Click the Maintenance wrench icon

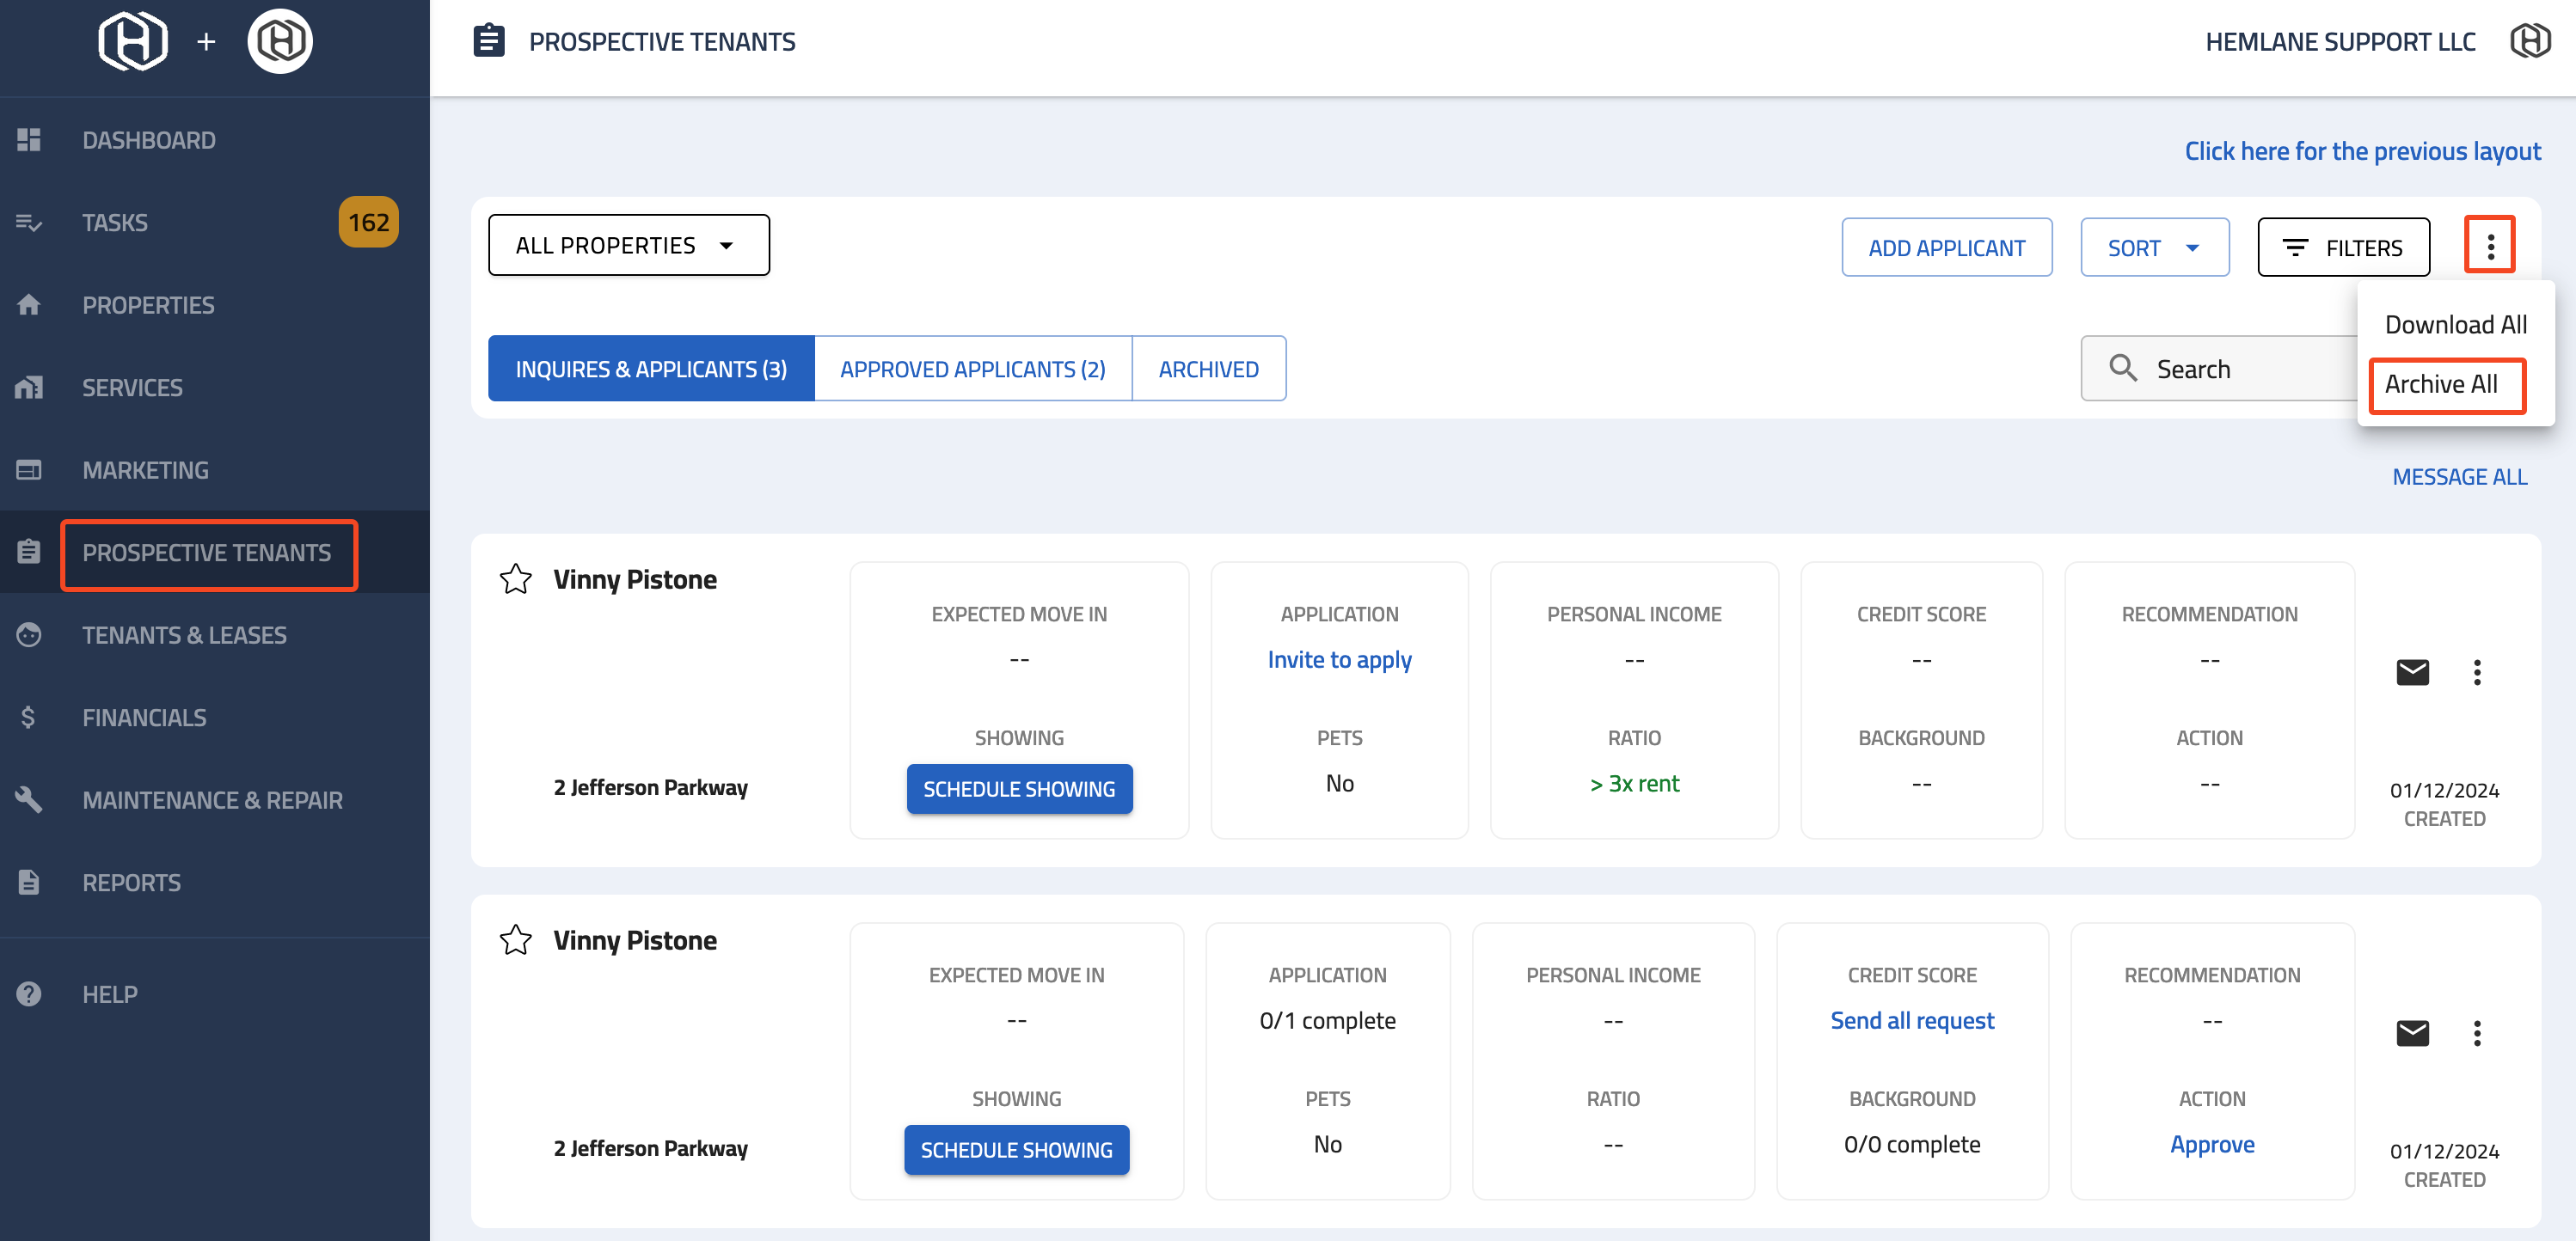[x=29, y=799]
